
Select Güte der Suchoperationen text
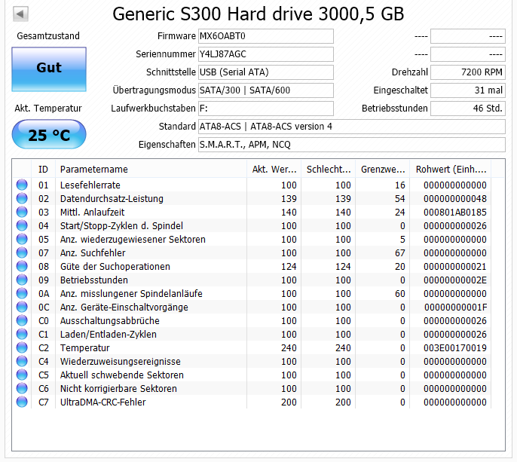point(115,267)
